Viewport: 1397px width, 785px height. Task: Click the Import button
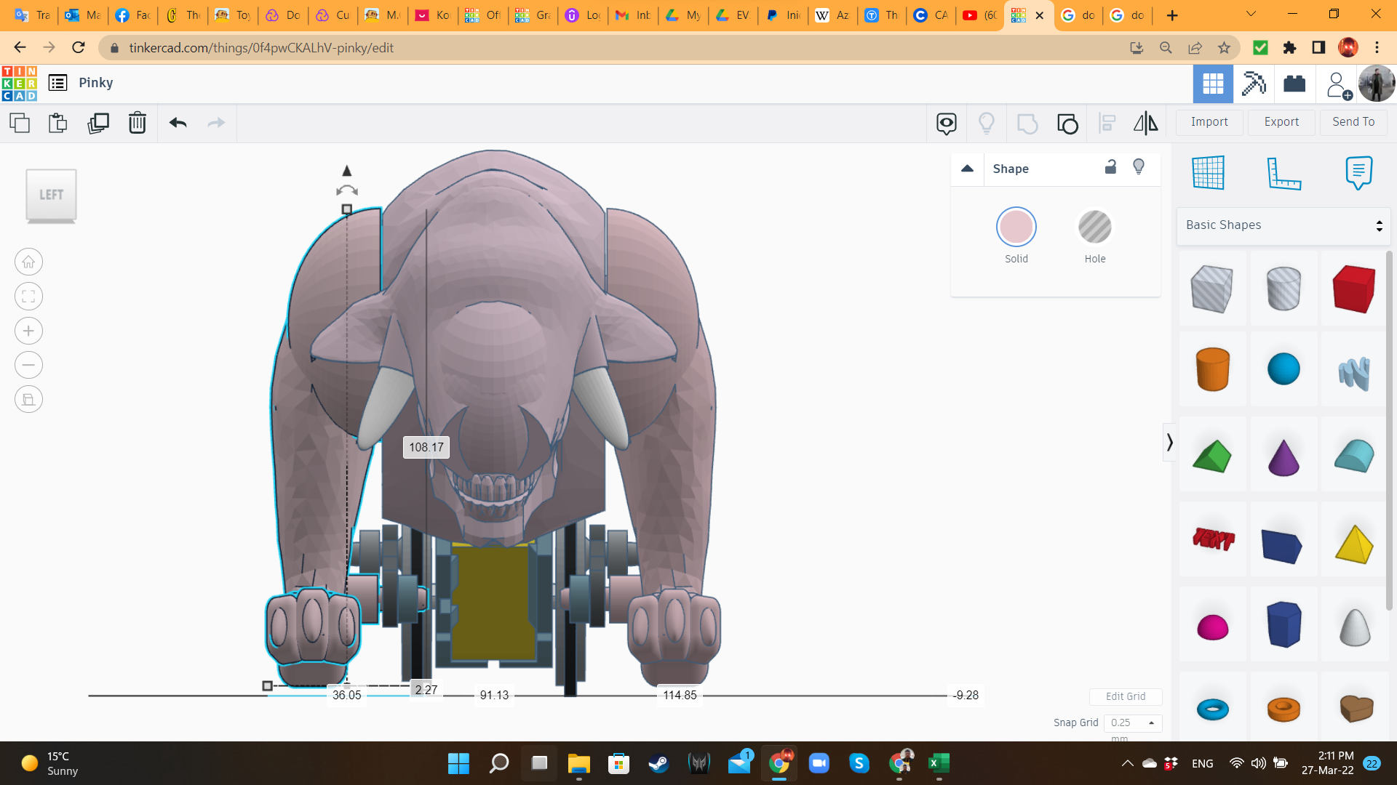(1209, 122)
